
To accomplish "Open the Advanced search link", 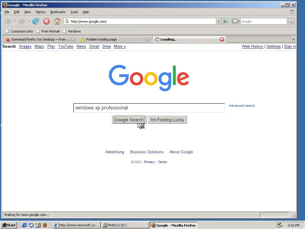I will 242,106.
